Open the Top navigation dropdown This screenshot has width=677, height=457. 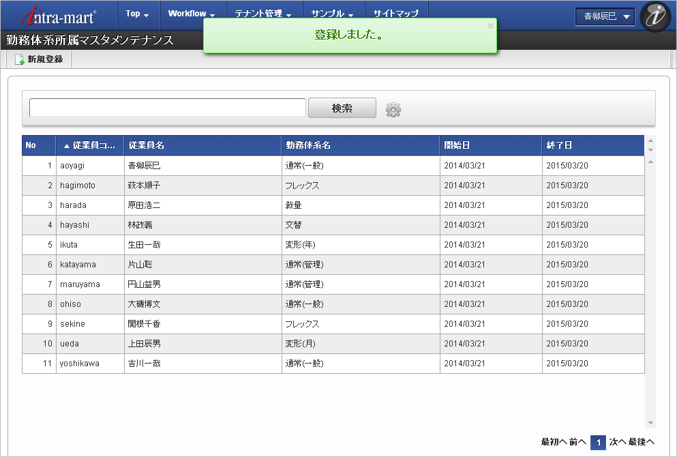coord(137,13)
